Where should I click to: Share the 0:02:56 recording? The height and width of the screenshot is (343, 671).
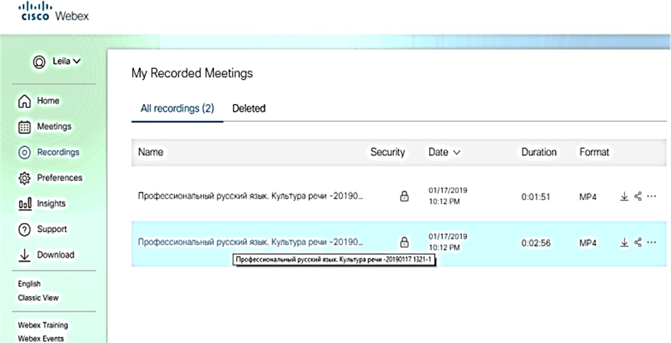tap(638, 243)
